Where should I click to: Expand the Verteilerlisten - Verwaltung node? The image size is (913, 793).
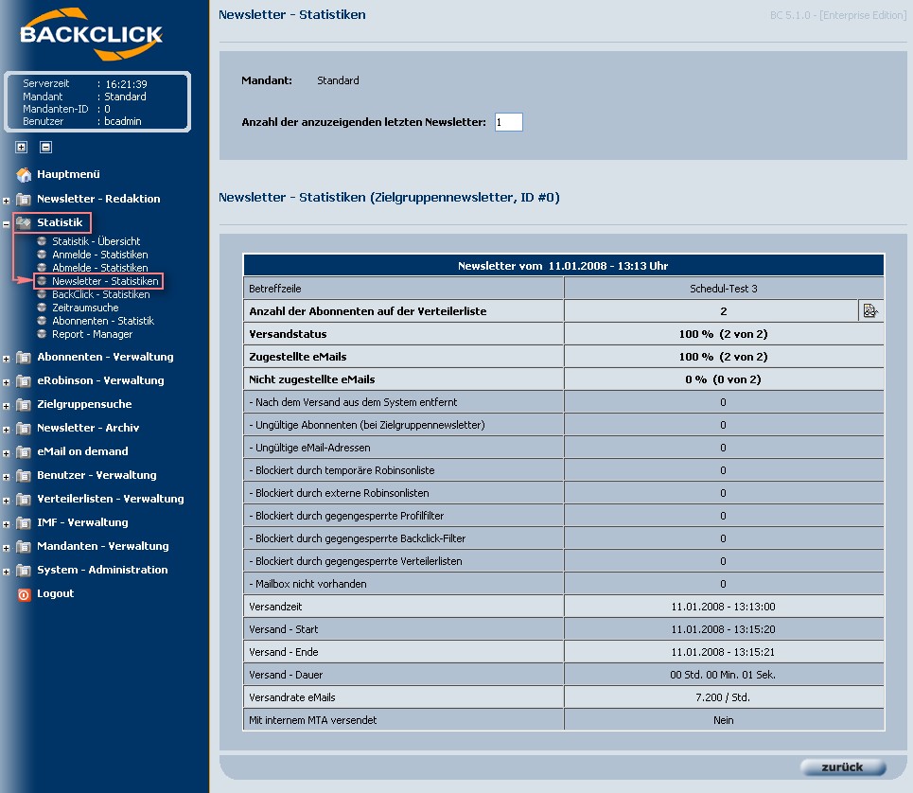(x=6, y=501)
